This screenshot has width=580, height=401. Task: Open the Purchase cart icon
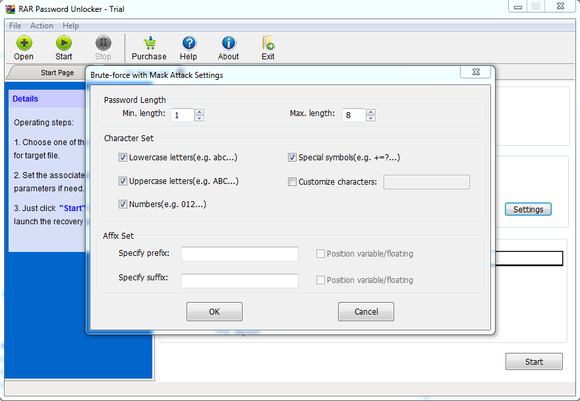(150, 44)
